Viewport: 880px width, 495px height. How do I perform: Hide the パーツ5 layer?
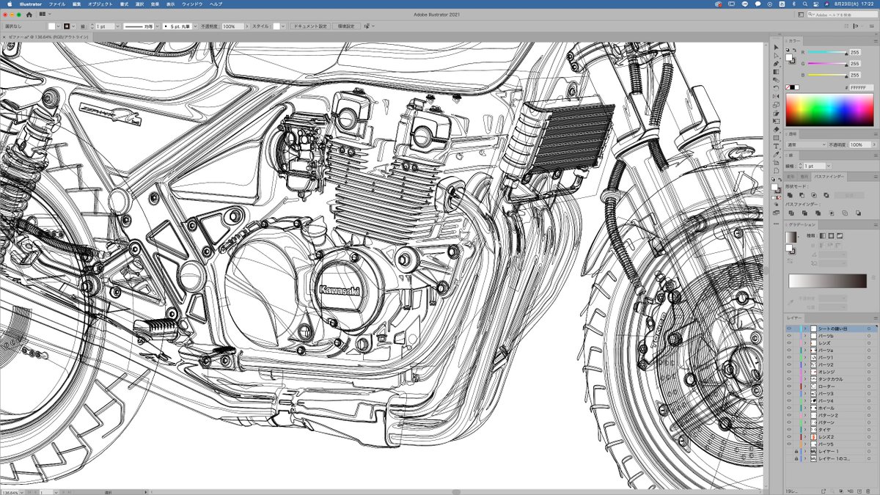click(x=789, y=444)
